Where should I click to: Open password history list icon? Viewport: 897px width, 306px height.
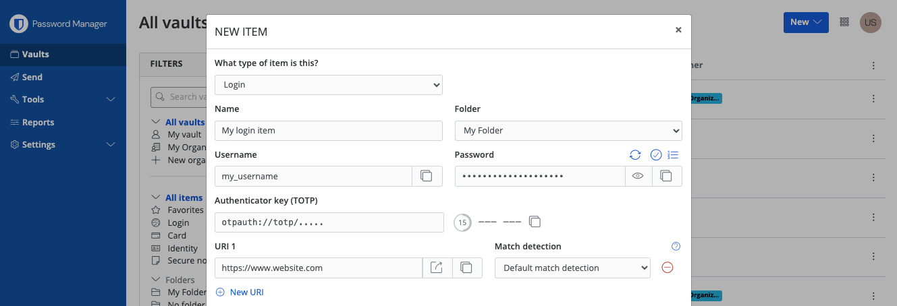coord(673,155)
